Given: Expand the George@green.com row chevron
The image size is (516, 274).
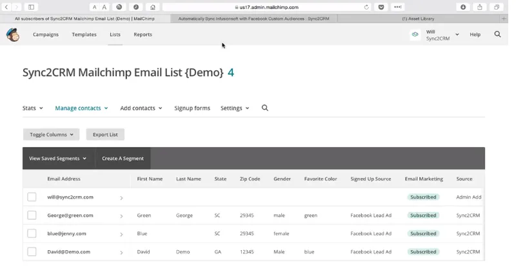Looking at the screenshot, I should (121, 216).
